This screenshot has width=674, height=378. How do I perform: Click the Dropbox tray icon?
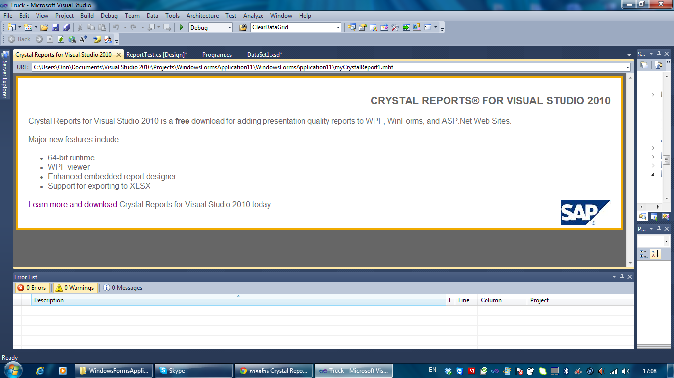tap(448, 371)
